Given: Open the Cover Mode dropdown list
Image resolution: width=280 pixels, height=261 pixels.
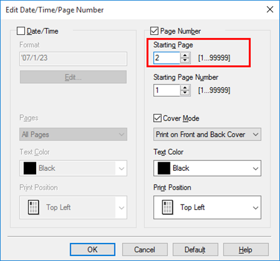Looking at the screenshot, I should point(207,134).
